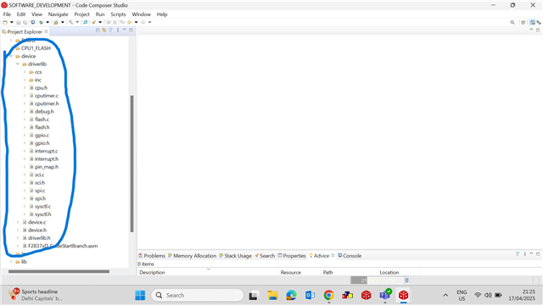This screenshot has width=543, height=305.
Task: Switch to CCS Debug perspective icon
Action: click(539, 22)
